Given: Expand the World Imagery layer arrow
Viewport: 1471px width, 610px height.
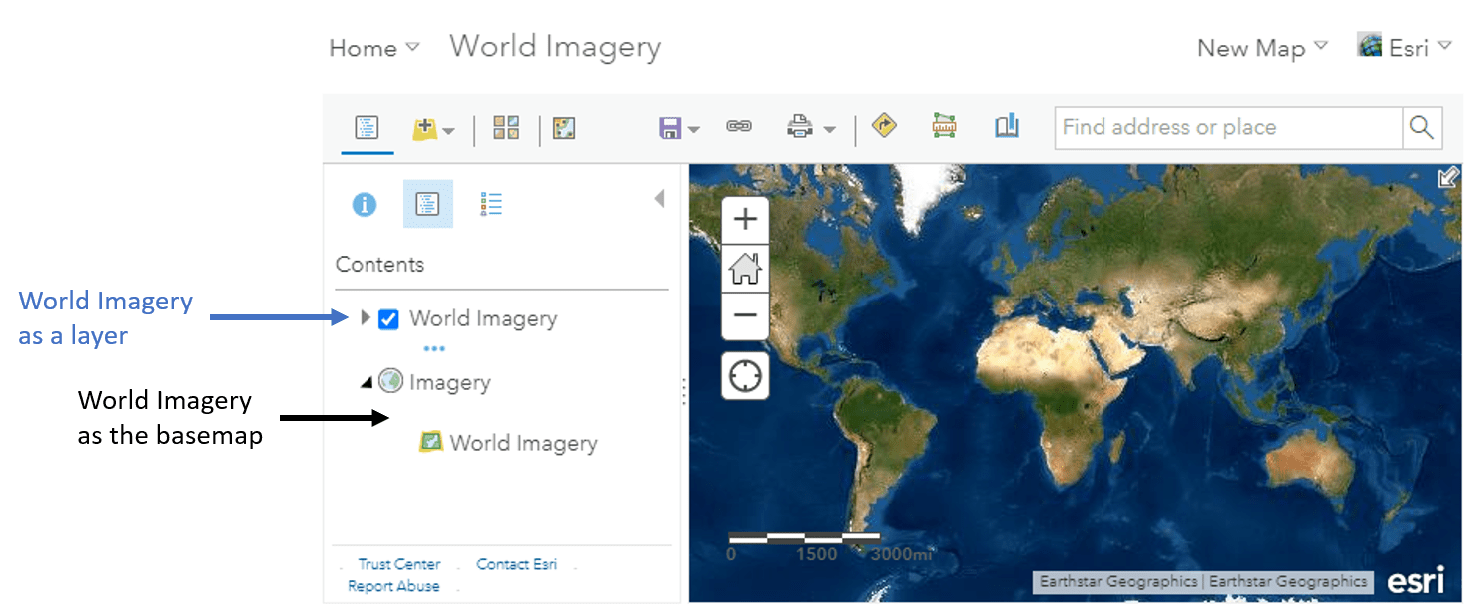Looking at the screenshot, I should point(366,318).
